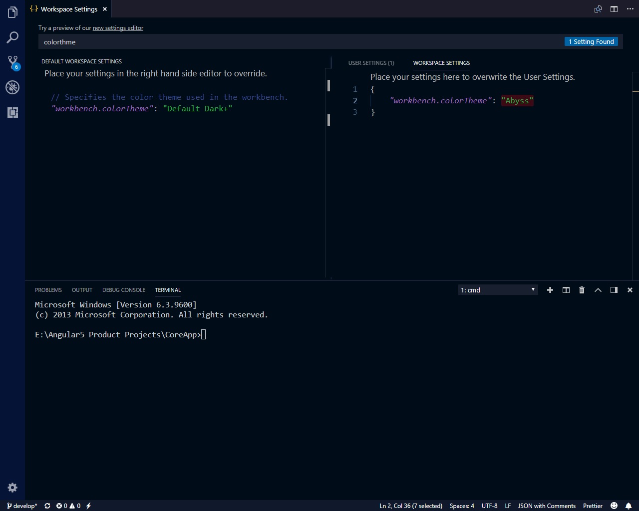Open the Output panel tab
This screenshot has width=639, height=511.
pyautogui.click(x=82, y=290)
